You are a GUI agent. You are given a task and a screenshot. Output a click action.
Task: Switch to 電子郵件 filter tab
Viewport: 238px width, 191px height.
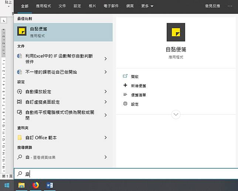[x=111, y=6]
